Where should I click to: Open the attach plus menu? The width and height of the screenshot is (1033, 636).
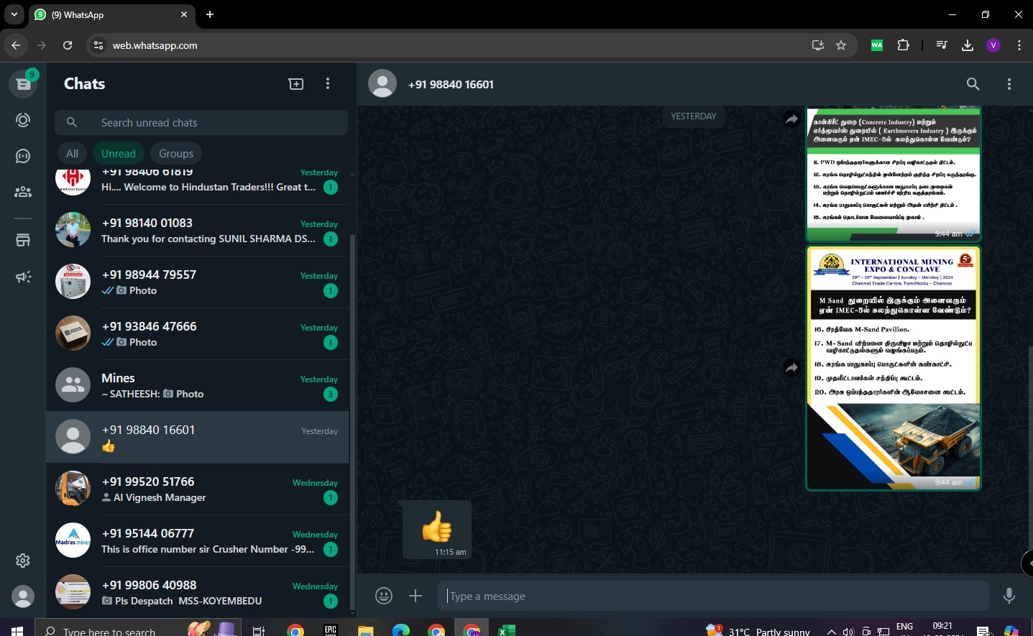416,596
